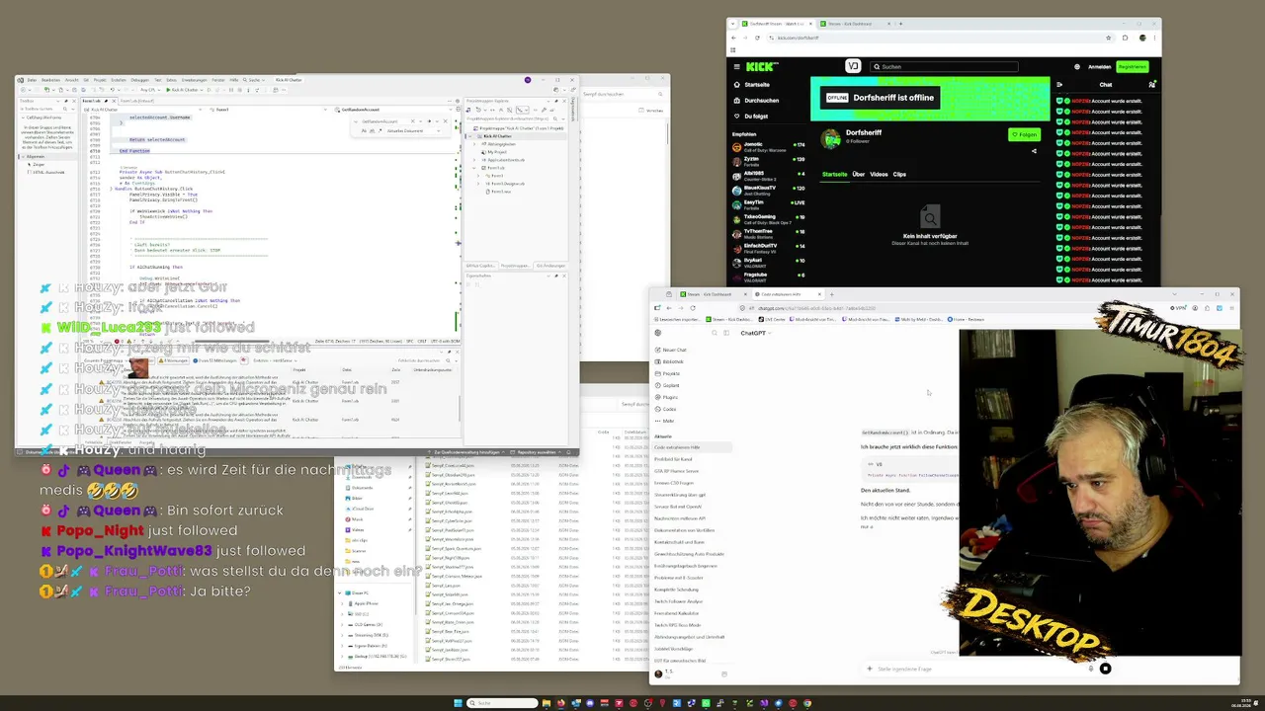Click the share icon under Folgen button
The image size is (1265, 711).
pyautogui.click(x=1034, y=151)
